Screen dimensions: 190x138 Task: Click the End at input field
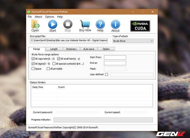tap(115, 63)
